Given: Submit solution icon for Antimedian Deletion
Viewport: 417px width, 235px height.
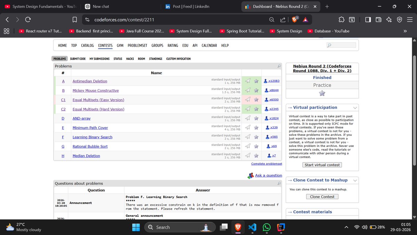Looking at the screenshot, I should click(x=248, y=81).
